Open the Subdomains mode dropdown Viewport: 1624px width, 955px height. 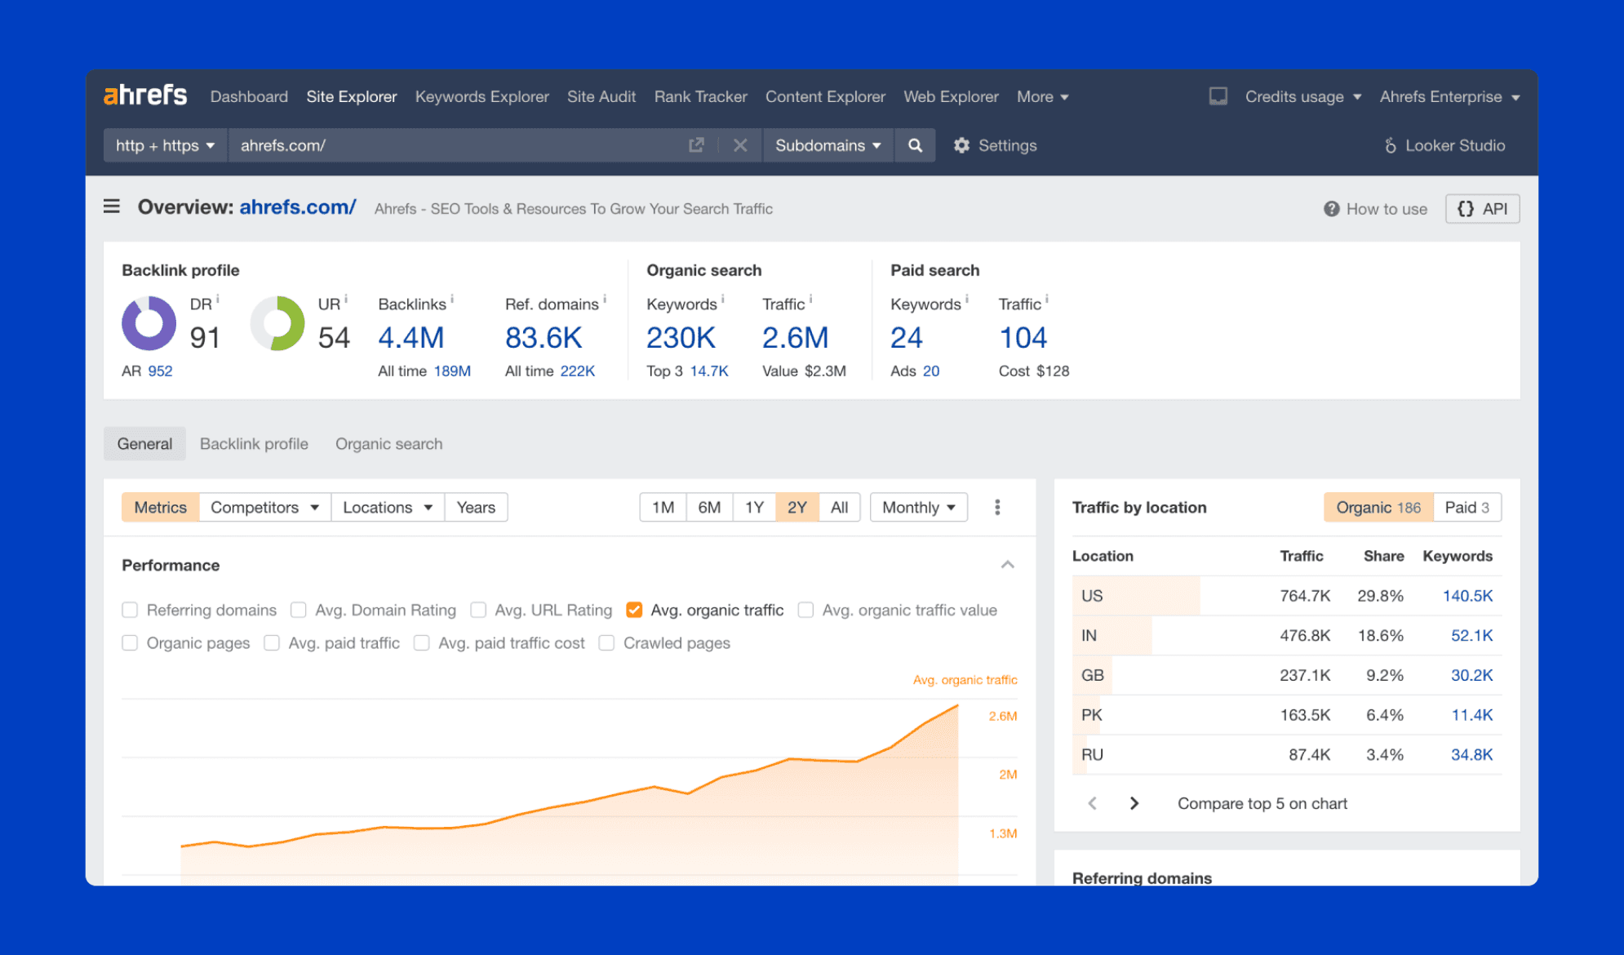tap(828, 145)
